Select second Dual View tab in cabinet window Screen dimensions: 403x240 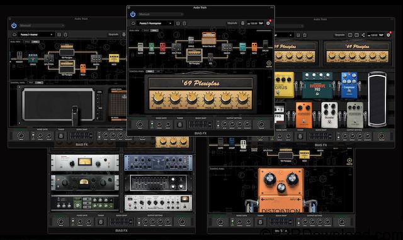pos(35,42)
